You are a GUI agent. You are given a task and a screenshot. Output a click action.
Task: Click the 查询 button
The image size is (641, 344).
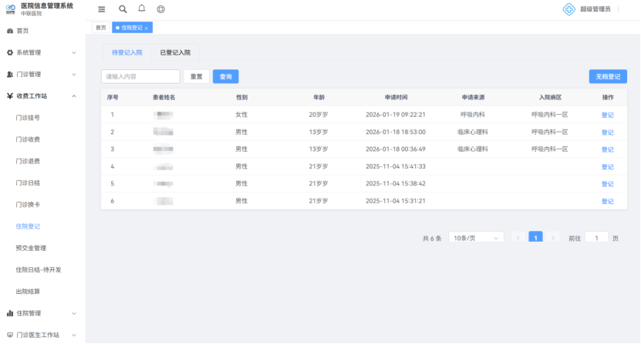[225, 77]
